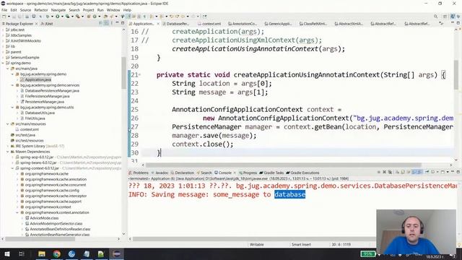Click the Save icon in main toolbar
462x260 pixels.
point(14,17)
